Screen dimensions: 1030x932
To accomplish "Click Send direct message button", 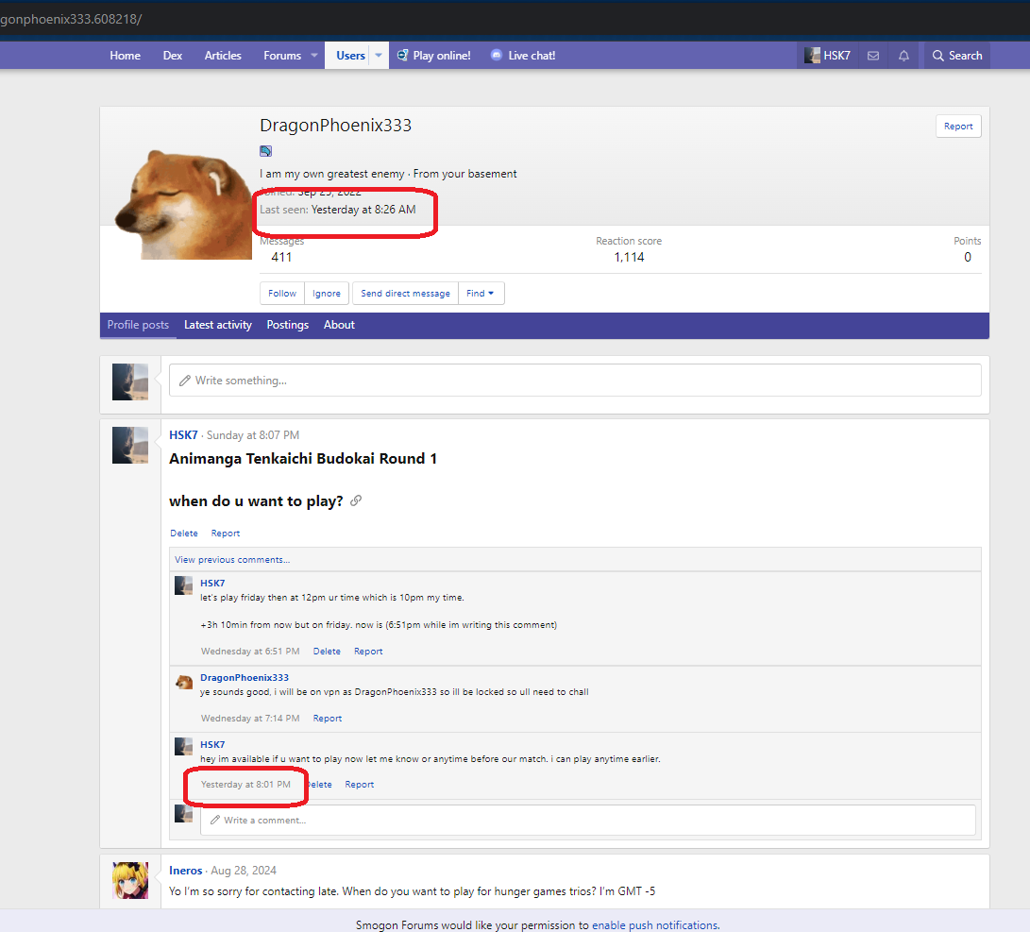I will coord(405,294).
